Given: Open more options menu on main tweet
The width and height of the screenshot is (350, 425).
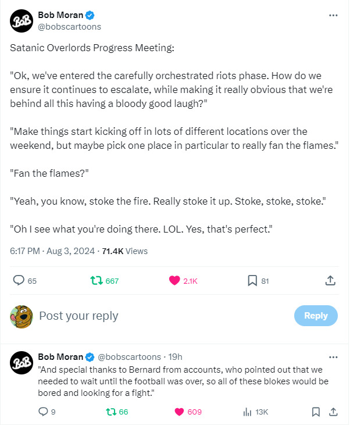Looking at the screenshot, I should point(333,15).
